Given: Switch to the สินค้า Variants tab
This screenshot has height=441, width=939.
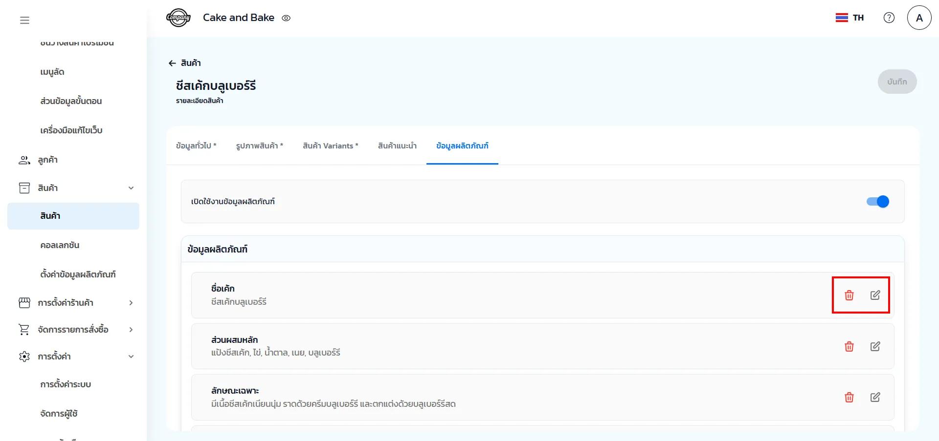Looking at the screenshot, I should click(x=330, y=146).
